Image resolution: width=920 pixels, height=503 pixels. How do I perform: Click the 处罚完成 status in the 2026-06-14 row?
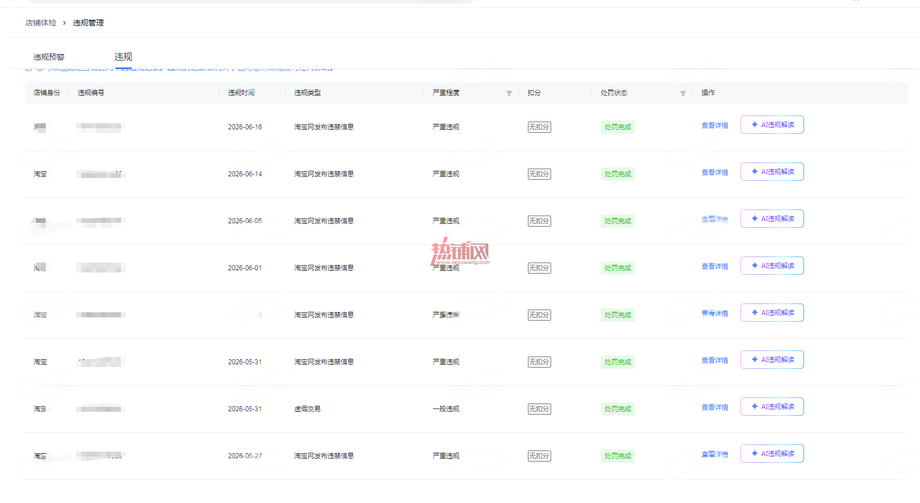point(617,174)
